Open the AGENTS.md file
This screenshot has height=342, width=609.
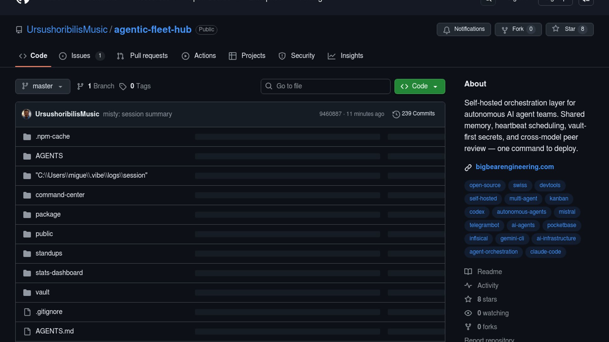(x=54, y=331)
